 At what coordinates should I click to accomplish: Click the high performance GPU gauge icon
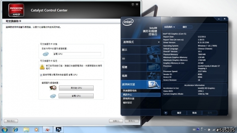point(53,88)
